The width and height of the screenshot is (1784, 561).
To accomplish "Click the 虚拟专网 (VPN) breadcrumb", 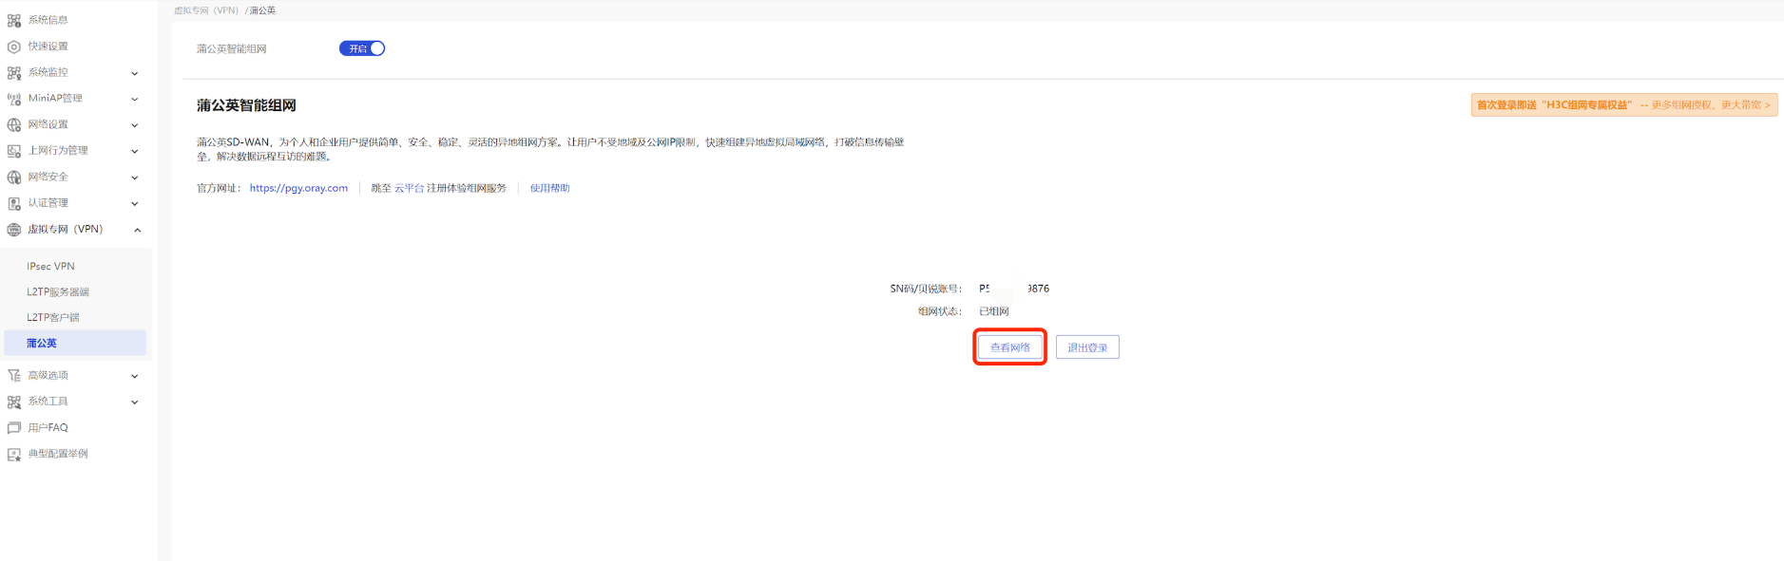I will (x=206, y=10).
